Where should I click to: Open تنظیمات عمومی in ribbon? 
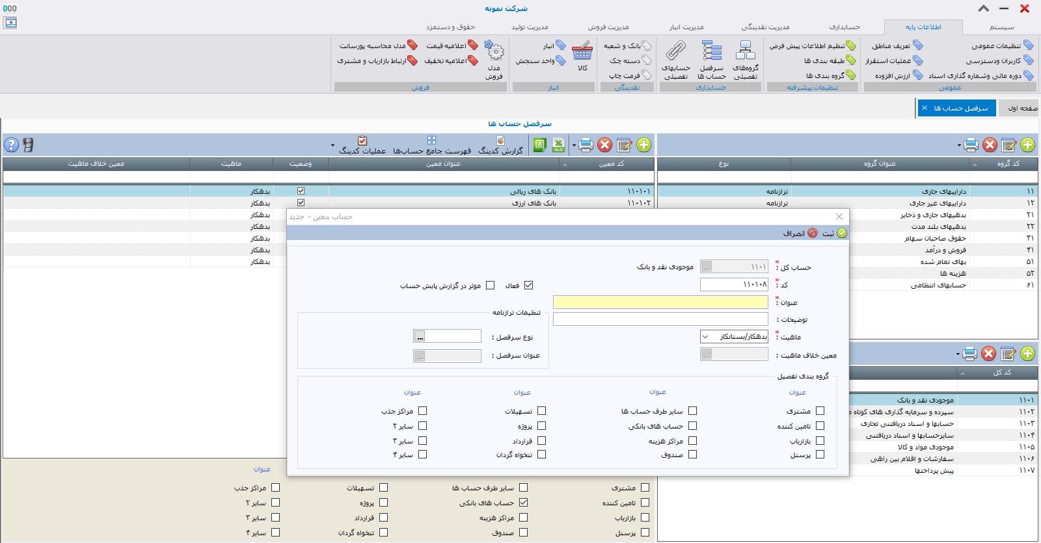tap(1002, 46)
